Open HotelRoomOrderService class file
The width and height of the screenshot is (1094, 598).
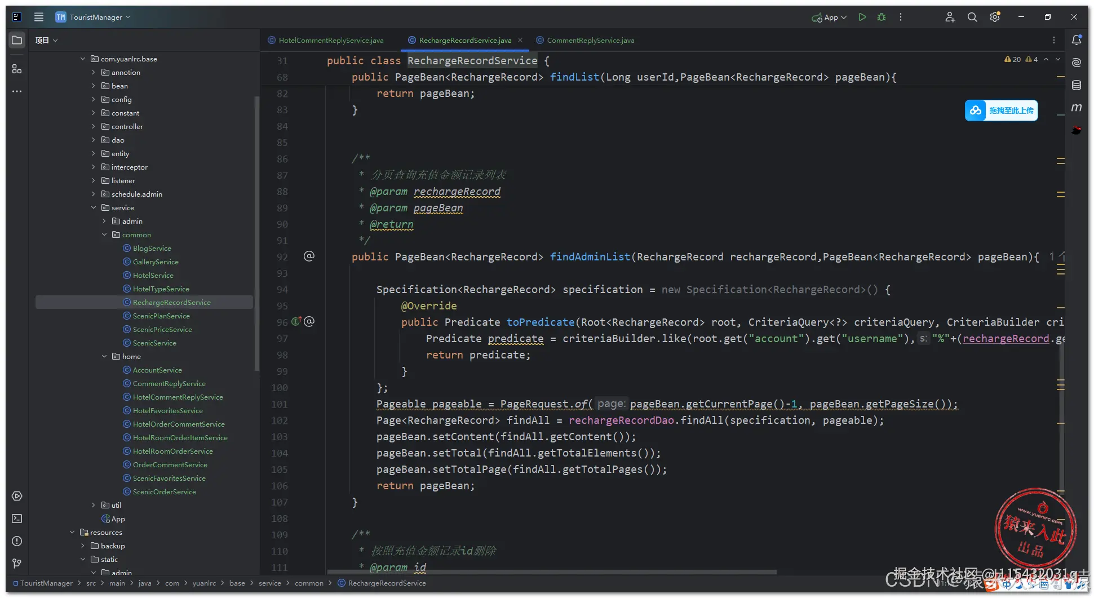pos(172,451)
